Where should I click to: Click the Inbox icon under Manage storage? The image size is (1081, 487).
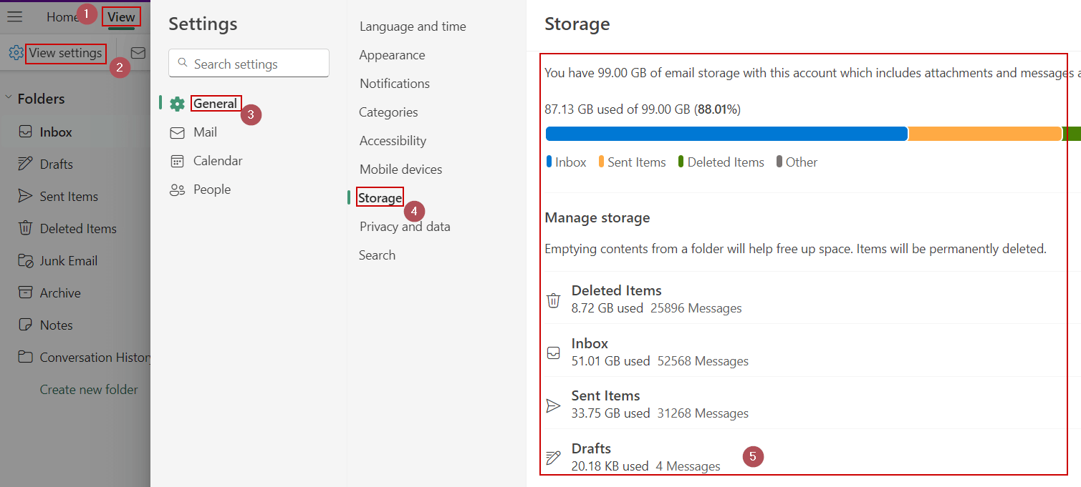pos(553,353)
